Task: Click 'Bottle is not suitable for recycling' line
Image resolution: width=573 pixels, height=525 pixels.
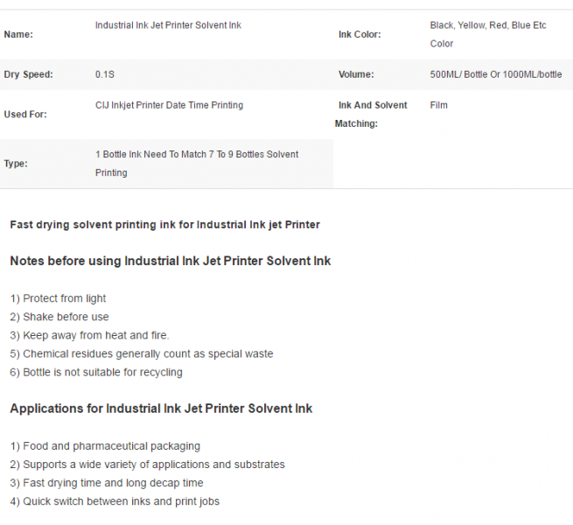Action: (102, 372)
